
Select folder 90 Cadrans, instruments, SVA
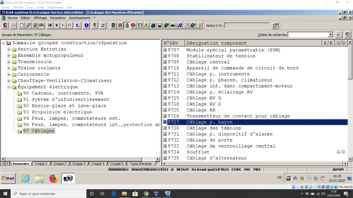63,93
